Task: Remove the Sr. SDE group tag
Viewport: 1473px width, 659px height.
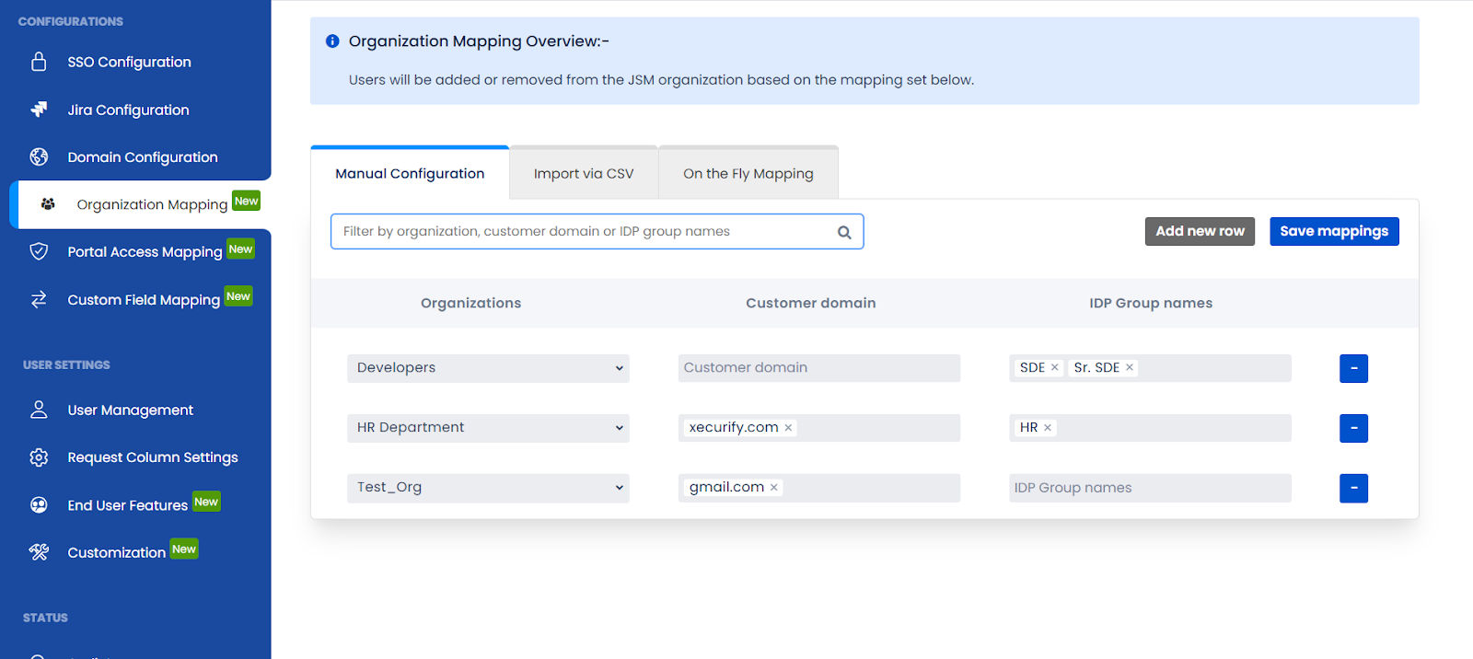Action: pos(1130,367)
